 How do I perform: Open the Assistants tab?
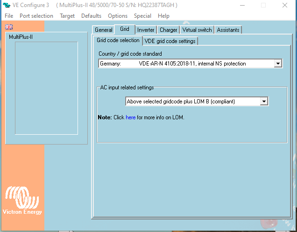click(228, 30)
